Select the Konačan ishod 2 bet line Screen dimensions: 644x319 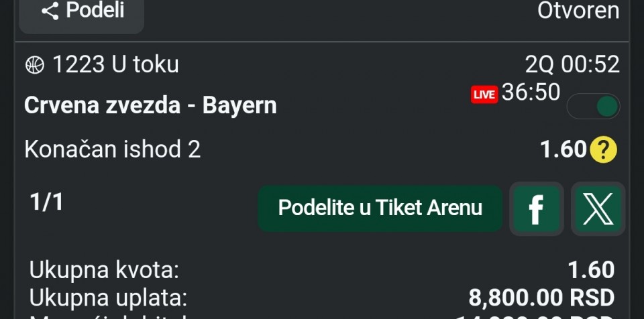click(x=113, y=149)
